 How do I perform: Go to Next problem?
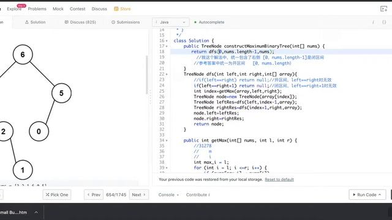(x=139, y=195)
